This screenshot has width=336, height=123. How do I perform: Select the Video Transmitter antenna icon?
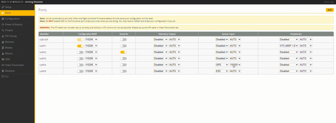[3, 65]
